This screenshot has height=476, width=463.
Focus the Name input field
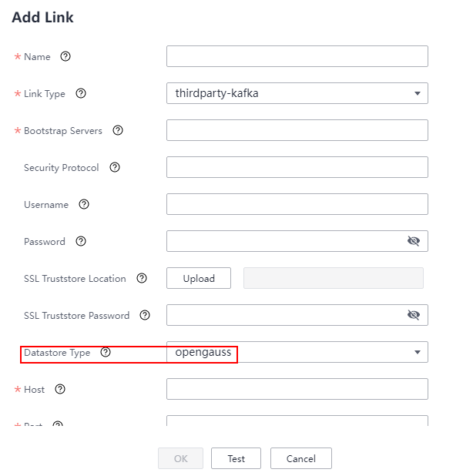coord(297,56)
